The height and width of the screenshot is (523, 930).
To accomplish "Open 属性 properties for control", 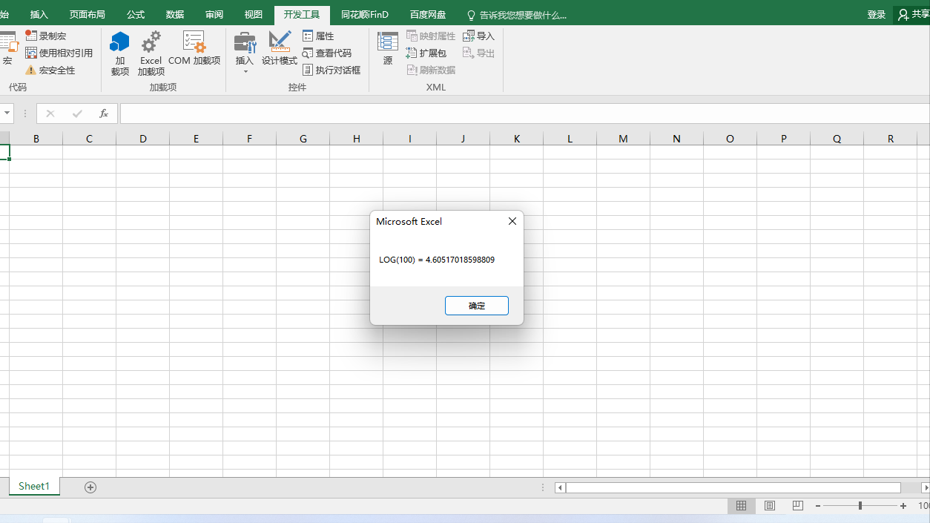I will coord(318,36).
